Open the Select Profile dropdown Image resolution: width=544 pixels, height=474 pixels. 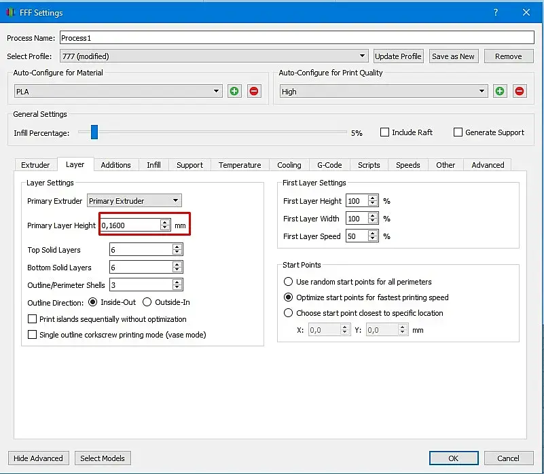click(214, 56)
